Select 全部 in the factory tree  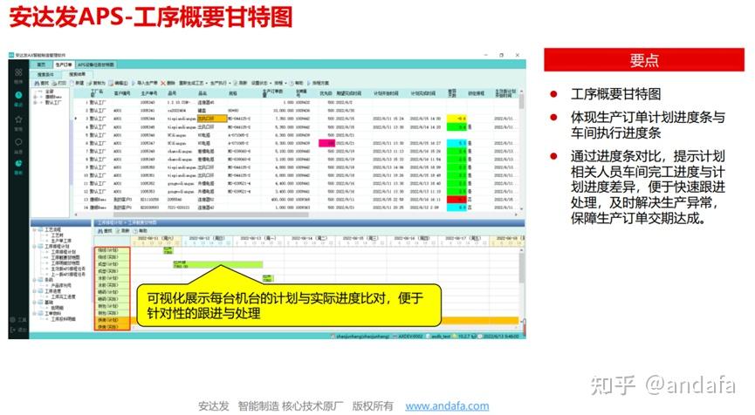click(x=50, y=91)
